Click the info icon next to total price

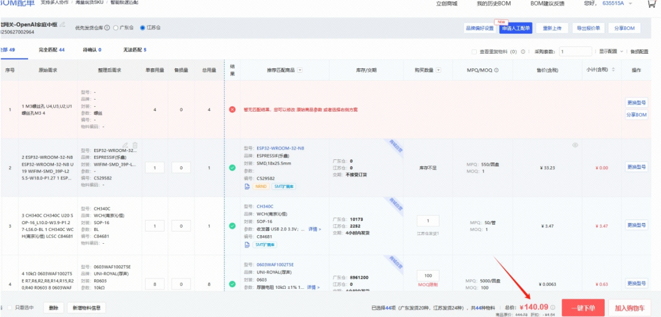coord(553,307)
